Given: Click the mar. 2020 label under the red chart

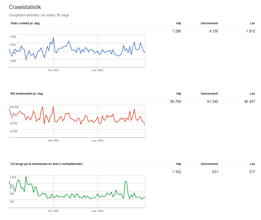Looking at the screenshot, I should pyautogui.click(x=97, y=140).
